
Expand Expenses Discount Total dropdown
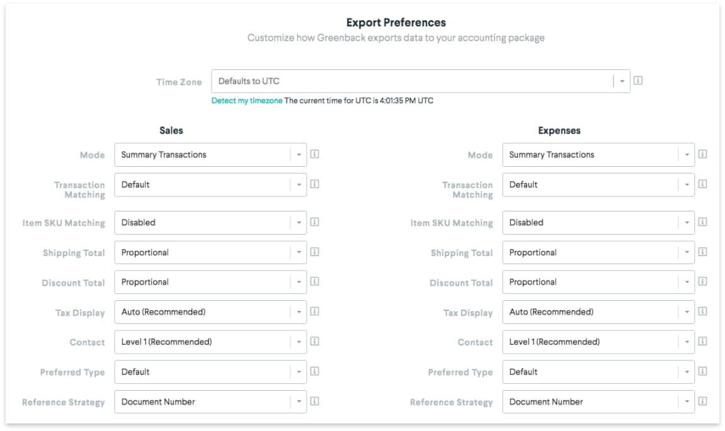pyautogui.click(x=598, y=283)
